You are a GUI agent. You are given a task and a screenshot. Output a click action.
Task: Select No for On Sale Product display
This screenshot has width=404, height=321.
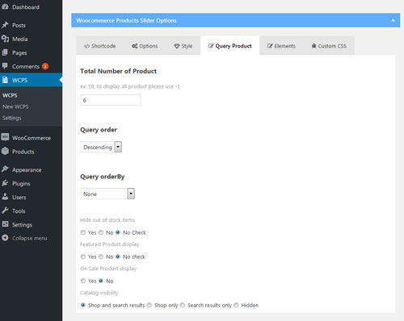[101, 281]
